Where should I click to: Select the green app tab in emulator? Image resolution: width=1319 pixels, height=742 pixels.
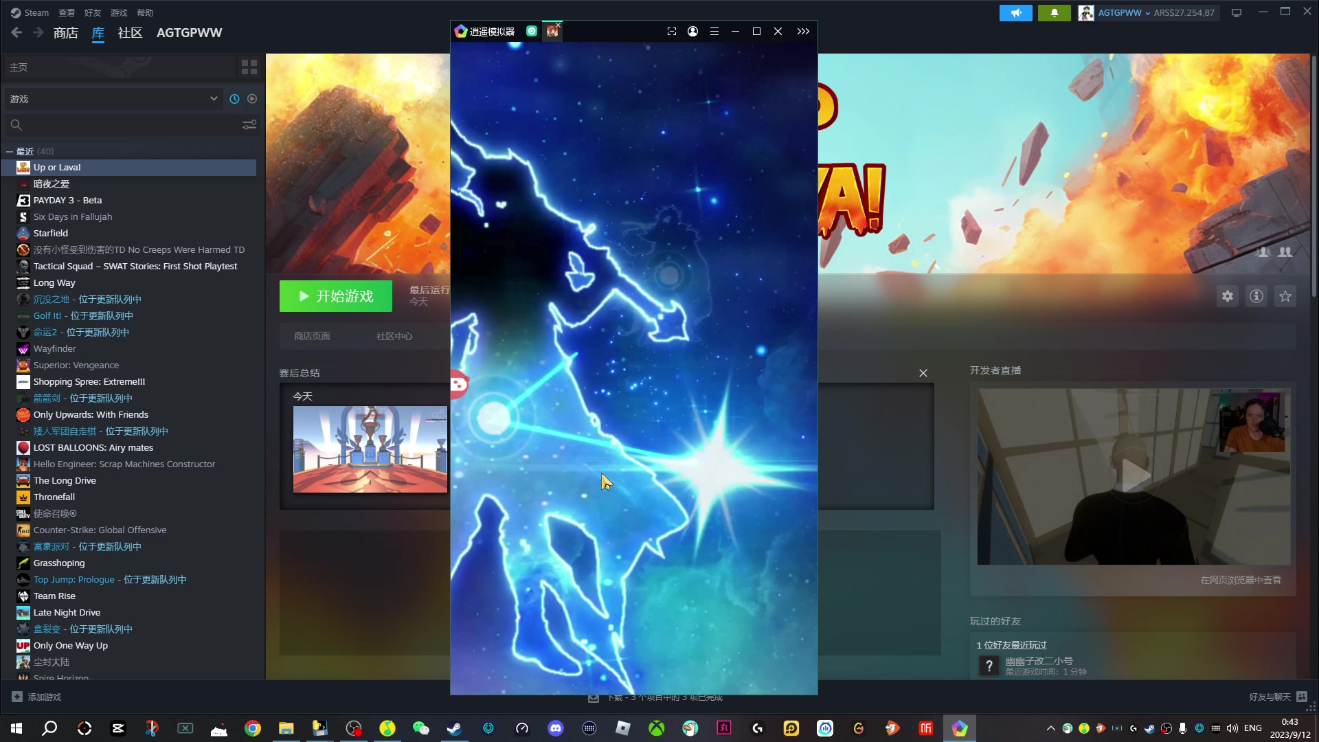point(532,31)
